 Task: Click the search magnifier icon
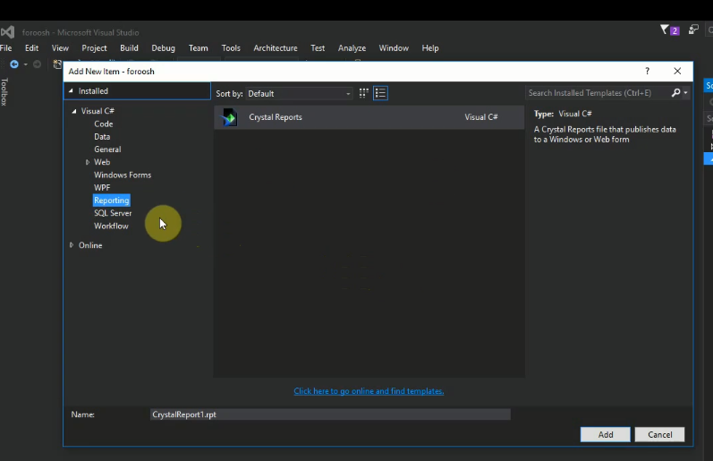[675, 93]
